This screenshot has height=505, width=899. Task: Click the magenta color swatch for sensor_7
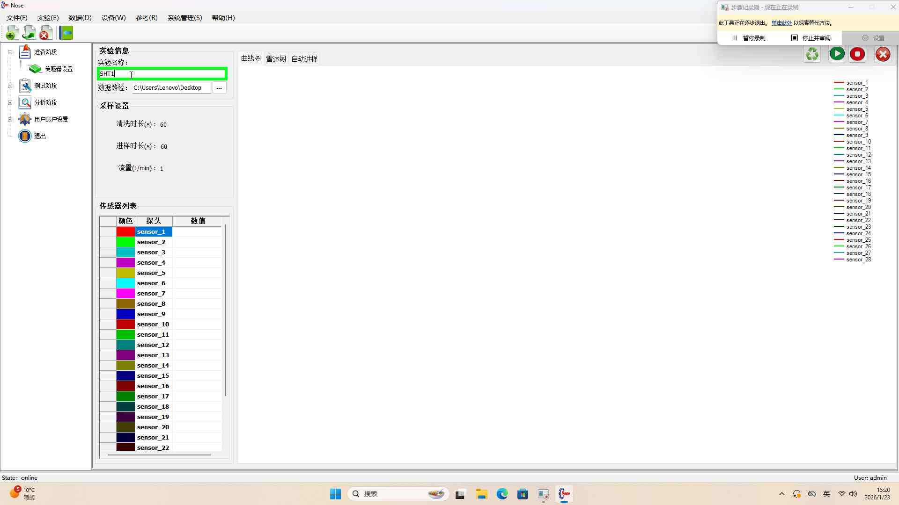point(125,294)
